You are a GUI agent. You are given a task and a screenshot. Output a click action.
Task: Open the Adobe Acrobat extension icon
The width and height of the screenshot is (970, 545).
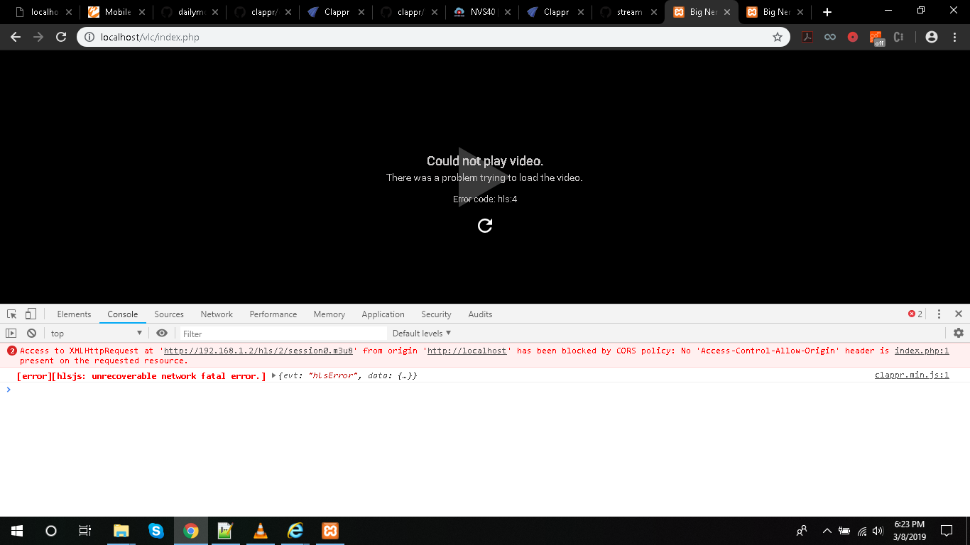[807, 37]
